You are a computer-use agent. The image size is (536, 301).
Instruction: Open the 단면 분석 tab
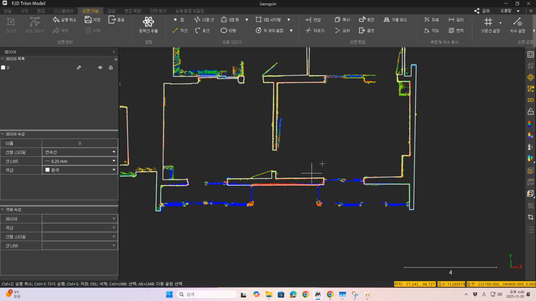pos(157,11)
